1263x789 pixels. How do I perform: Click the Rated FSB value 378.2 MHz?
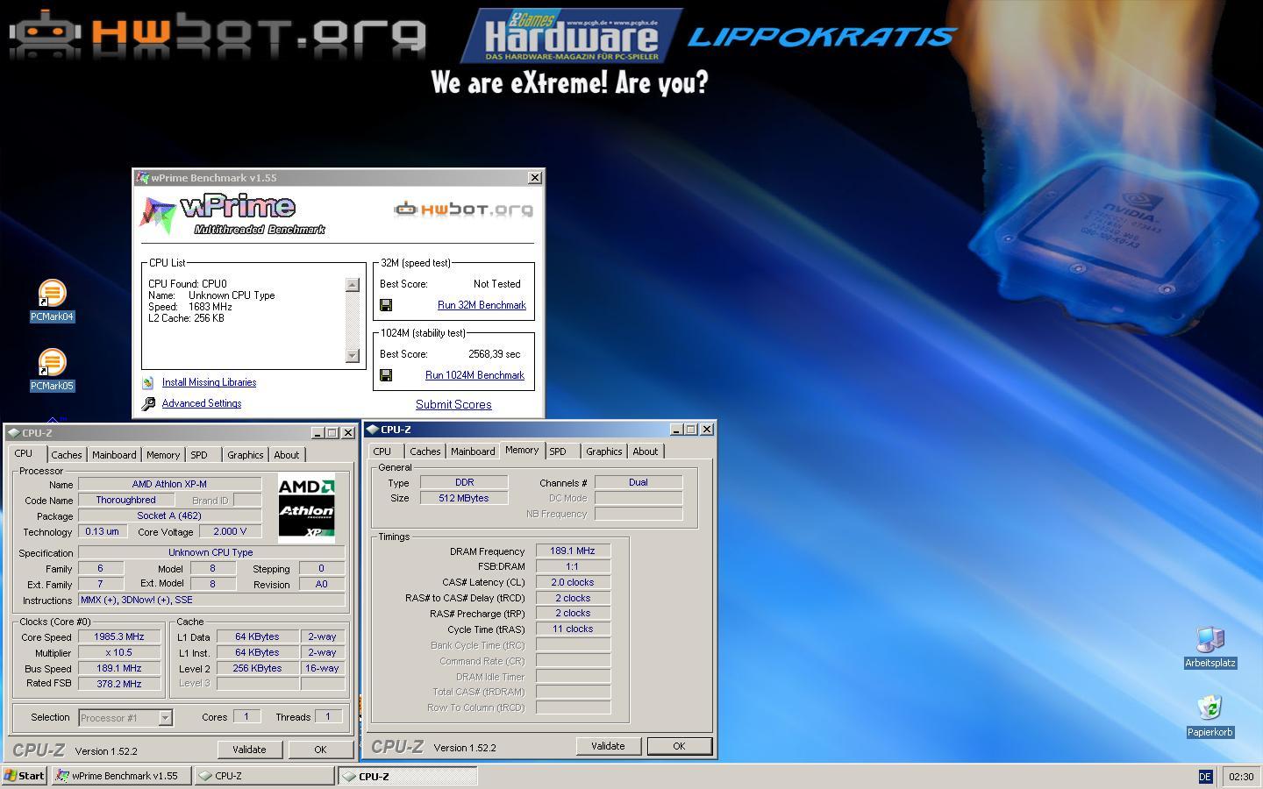[119, 684]
